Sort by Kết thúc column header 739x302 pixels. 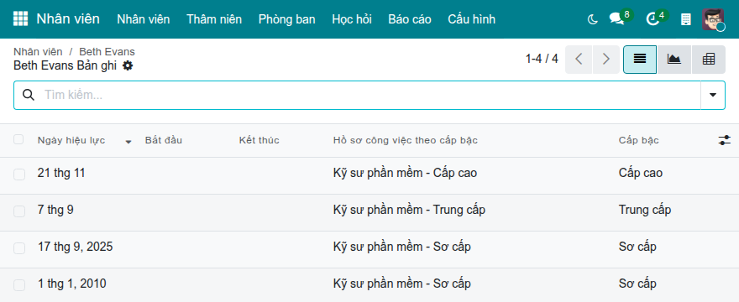pos(259,140)
